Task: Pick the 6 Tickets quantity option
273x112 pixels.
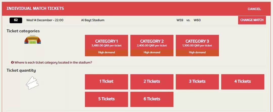Action: [152, 99]
